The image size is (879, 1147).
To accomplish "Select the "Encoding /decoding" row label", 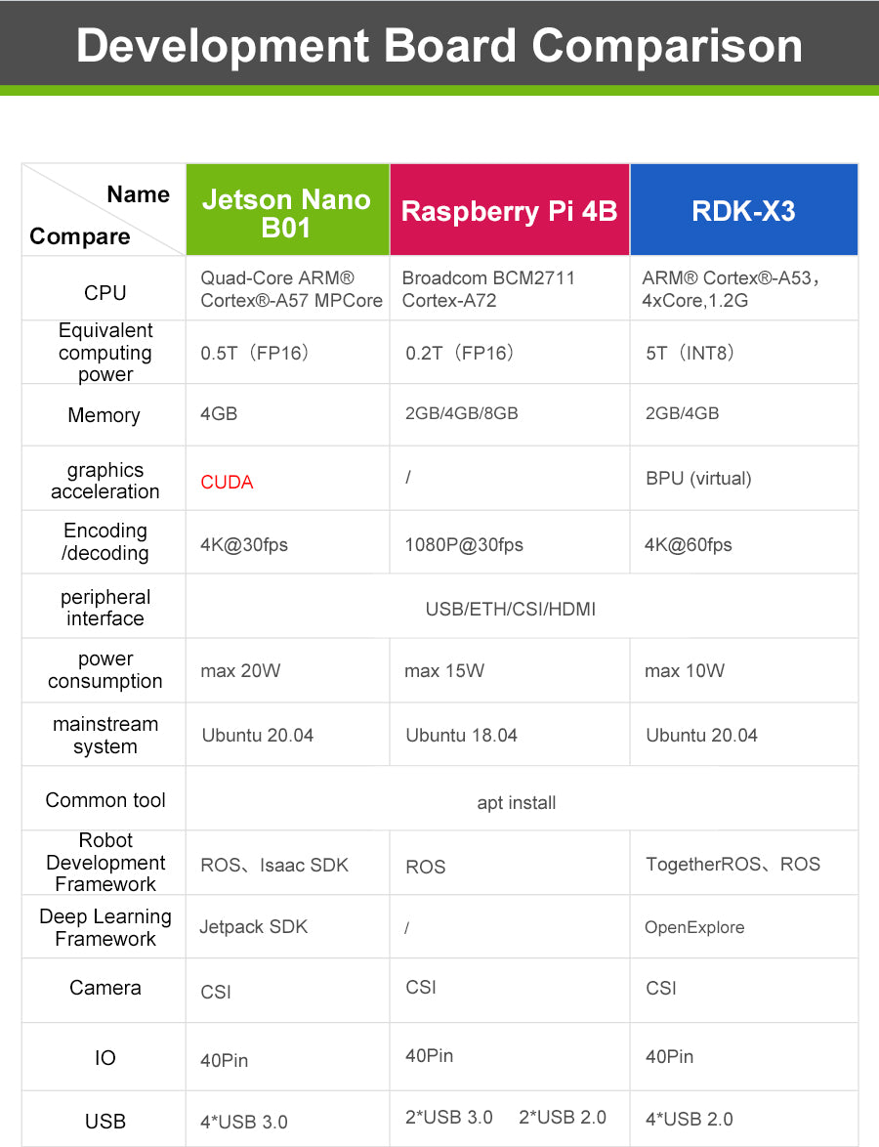I will pyautogui.click(x=105, y=541).
